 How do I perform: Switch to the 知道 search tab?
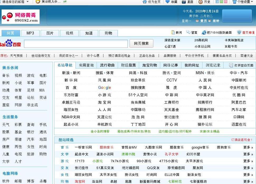pyautogui.click(x=89, y=33)
